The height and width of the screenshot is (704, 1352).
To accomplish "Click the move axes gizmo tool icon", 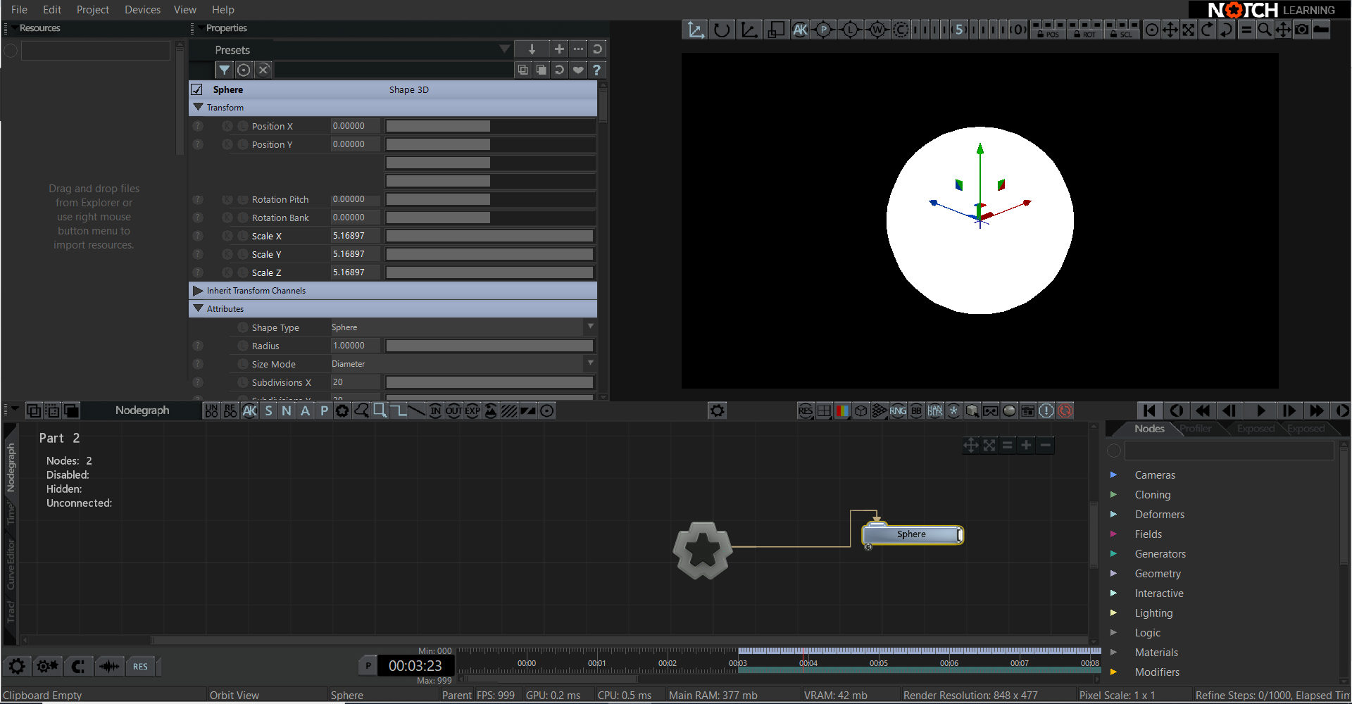I will coord(696,30).
